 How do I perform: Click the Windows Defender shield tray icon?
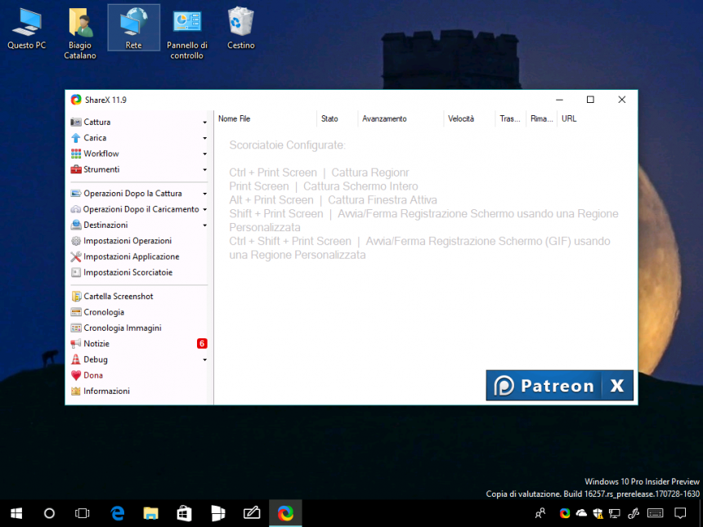click(x=598, y=513)
